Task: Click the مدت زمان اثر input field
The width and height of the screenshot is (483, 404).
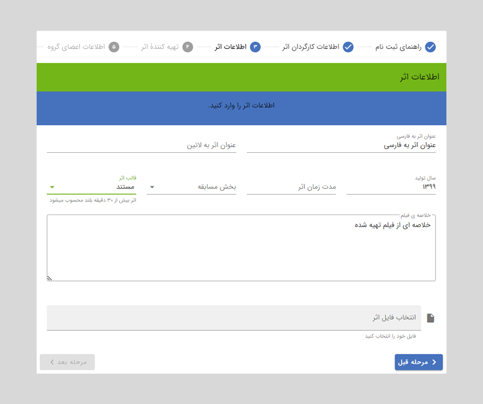Action: click(291, 187)
